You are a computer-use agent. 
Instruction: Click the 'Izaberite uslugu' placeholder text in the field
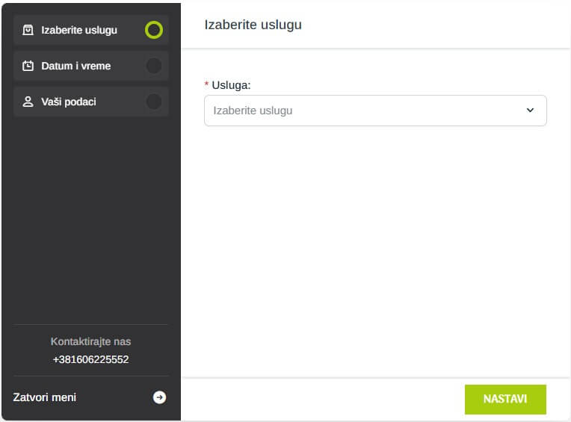tap(253, 111)
